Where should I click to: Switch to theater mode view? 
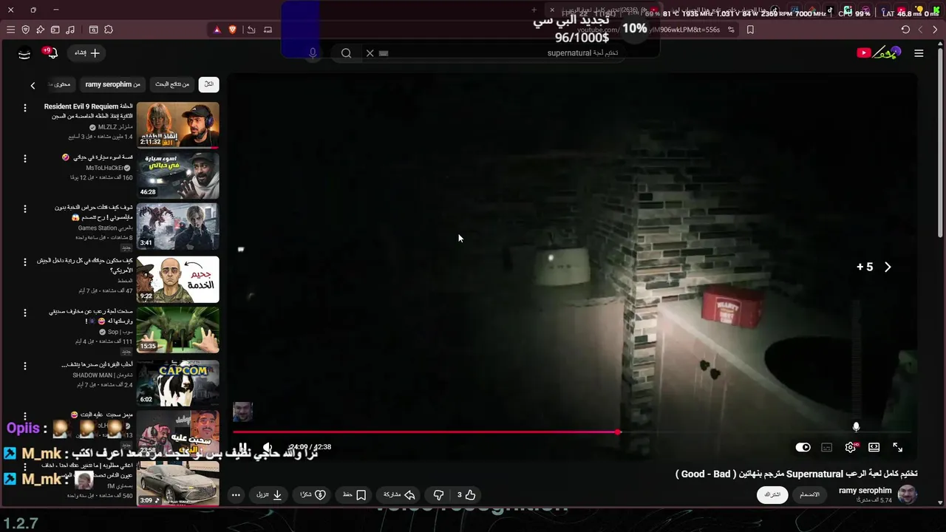874,447
